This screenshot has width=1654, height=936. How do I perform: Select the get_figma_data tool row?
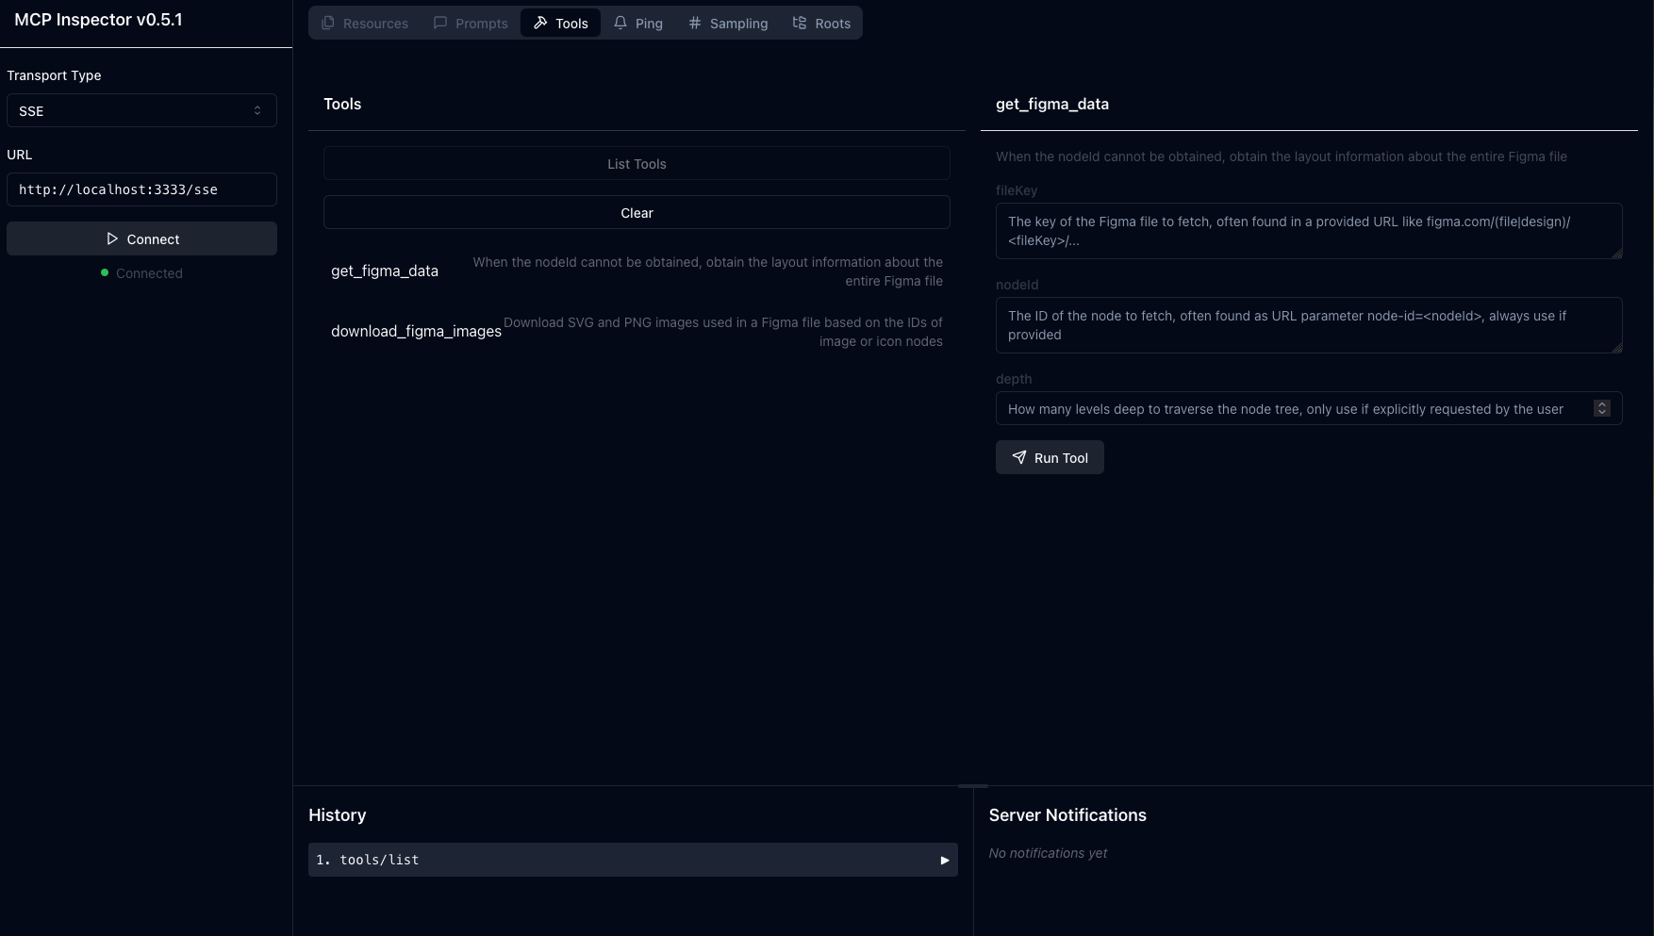637,271
